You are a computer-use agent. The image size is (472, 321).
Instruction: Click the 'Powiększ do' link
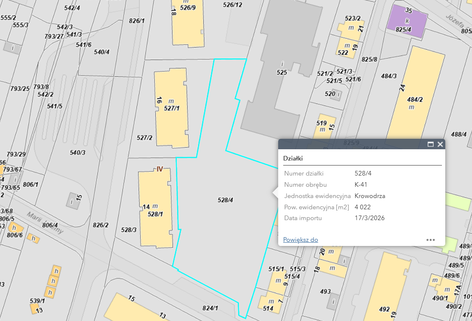pyautogui.click(x=300, y=240)
